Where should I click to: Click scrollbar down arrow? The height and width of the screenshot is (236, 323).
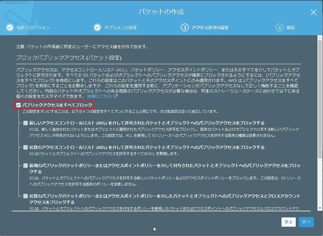point(320,208)
